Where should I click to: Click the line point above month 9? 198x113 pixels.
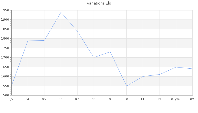pyautogui.click(x=110, y=52)
